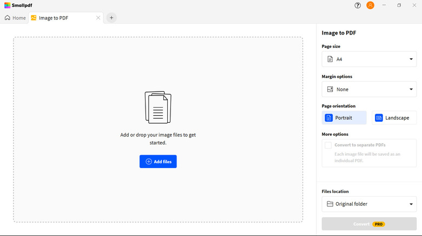Image resolution: width=422 pixels, height=236 pixels.
Task: Close the Image to PDF tab
Action: pyautogui.click(x=98, y=18)
